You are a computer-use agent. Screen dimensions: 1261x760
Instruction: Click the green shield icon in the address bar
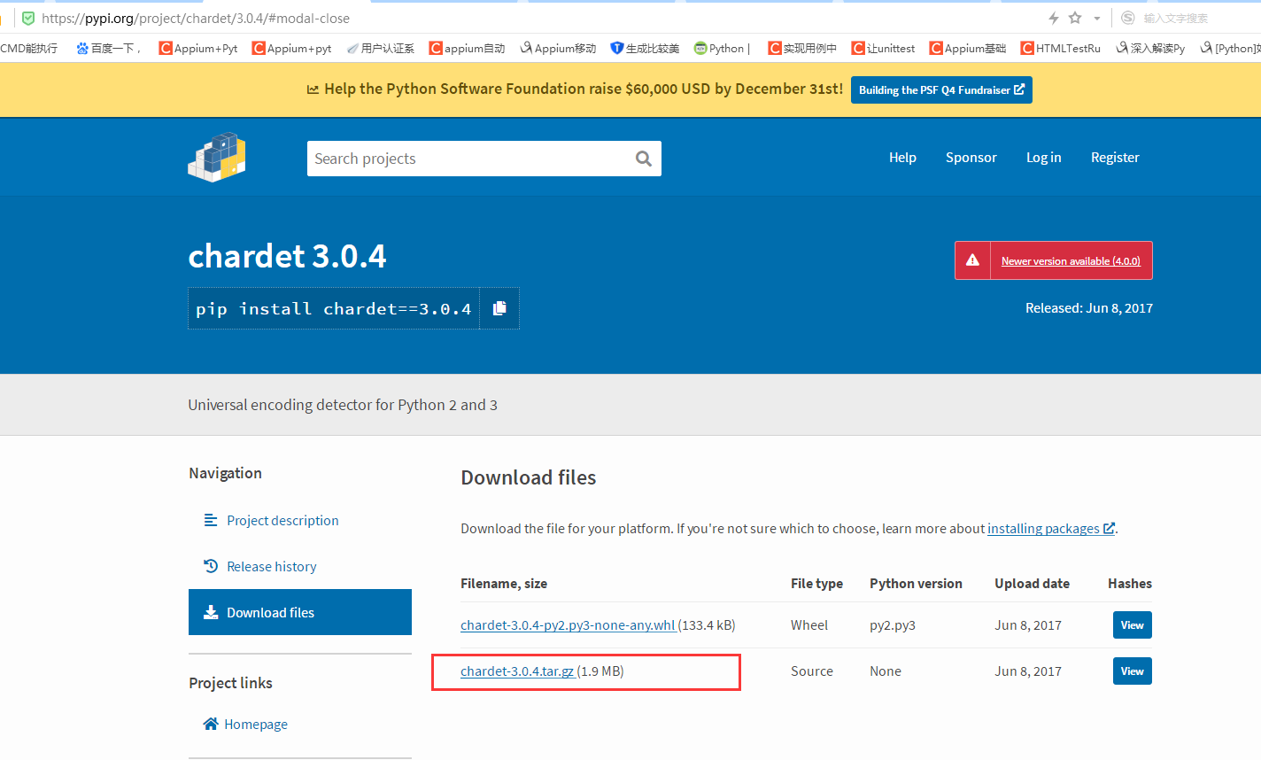pos(27,18)
